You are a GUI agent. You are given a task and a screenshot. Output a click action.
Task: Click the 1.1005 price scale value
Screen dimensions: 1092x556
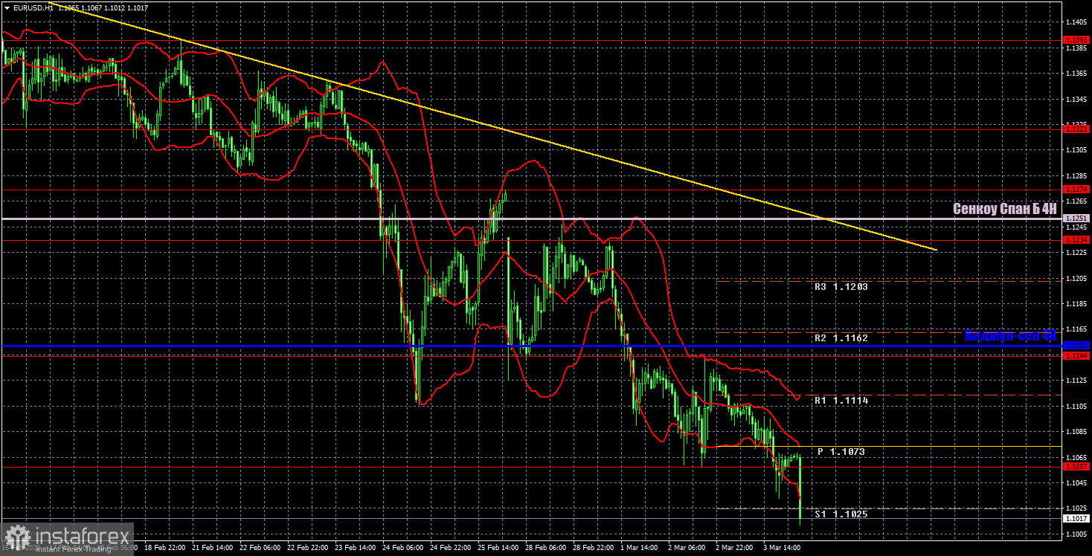[x=1076, y=534]
